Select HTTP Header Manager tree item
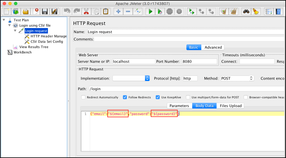Viewport: 286px width, 158px height. 48,36
